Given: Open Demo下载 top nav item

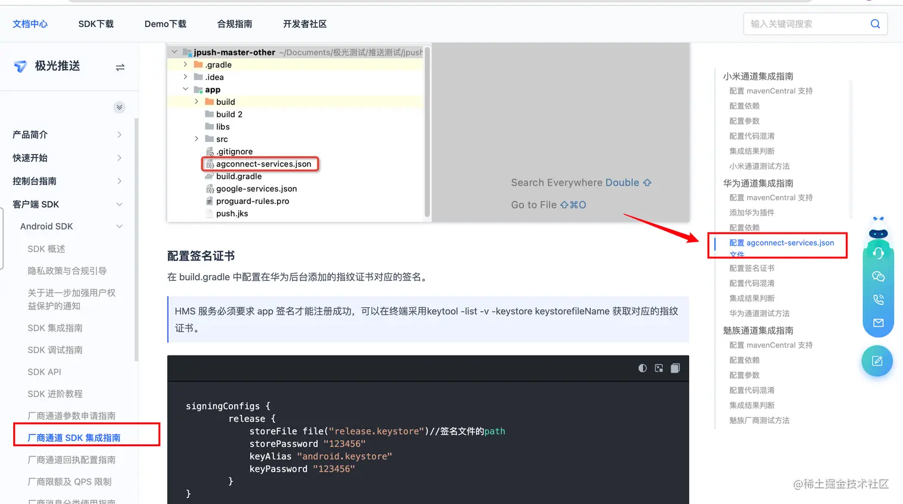Looking at the screenshot, I should (x=165, y=24).
